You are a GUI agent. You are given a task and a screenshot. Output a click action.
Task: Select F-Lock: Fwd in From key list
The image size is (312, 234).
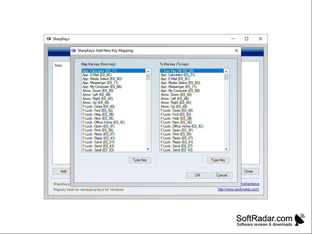coord(114,110)
